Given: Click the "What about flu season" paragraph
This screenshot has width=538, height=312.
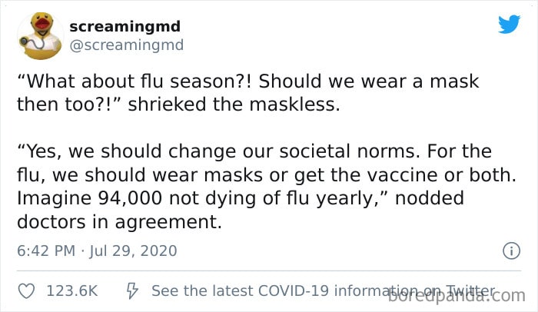Looking at the screenshot, I should (247, 93).
